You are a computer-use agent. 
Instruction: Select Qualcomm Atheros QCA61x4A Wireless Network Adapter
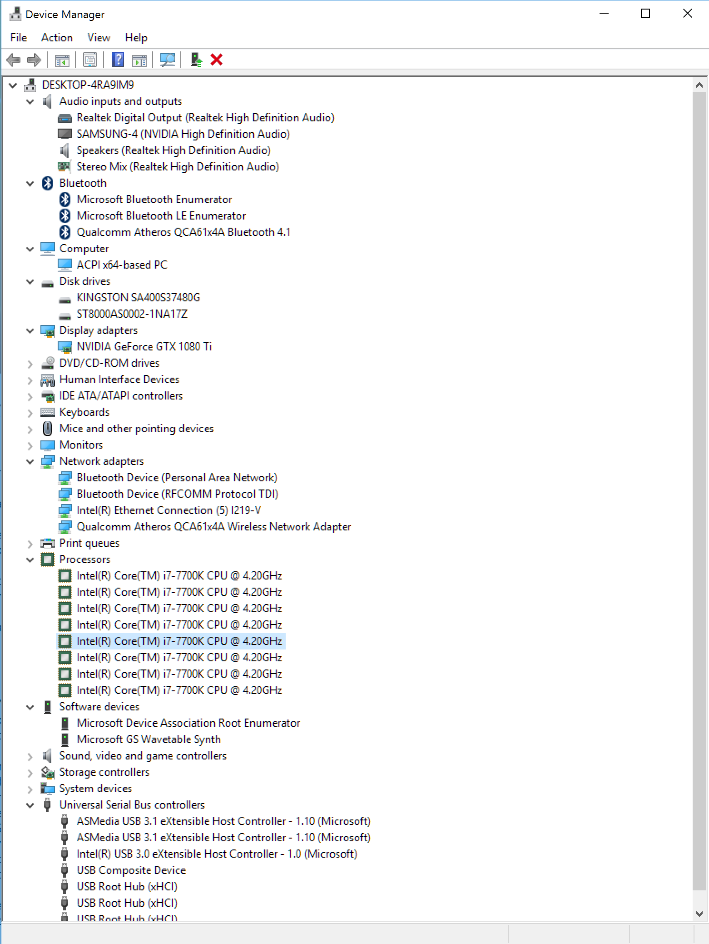214,527
